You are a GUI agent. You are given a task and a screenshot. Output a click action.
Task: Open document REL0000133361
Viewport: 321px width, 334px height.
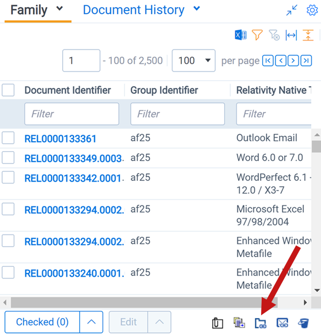[60, 139]
